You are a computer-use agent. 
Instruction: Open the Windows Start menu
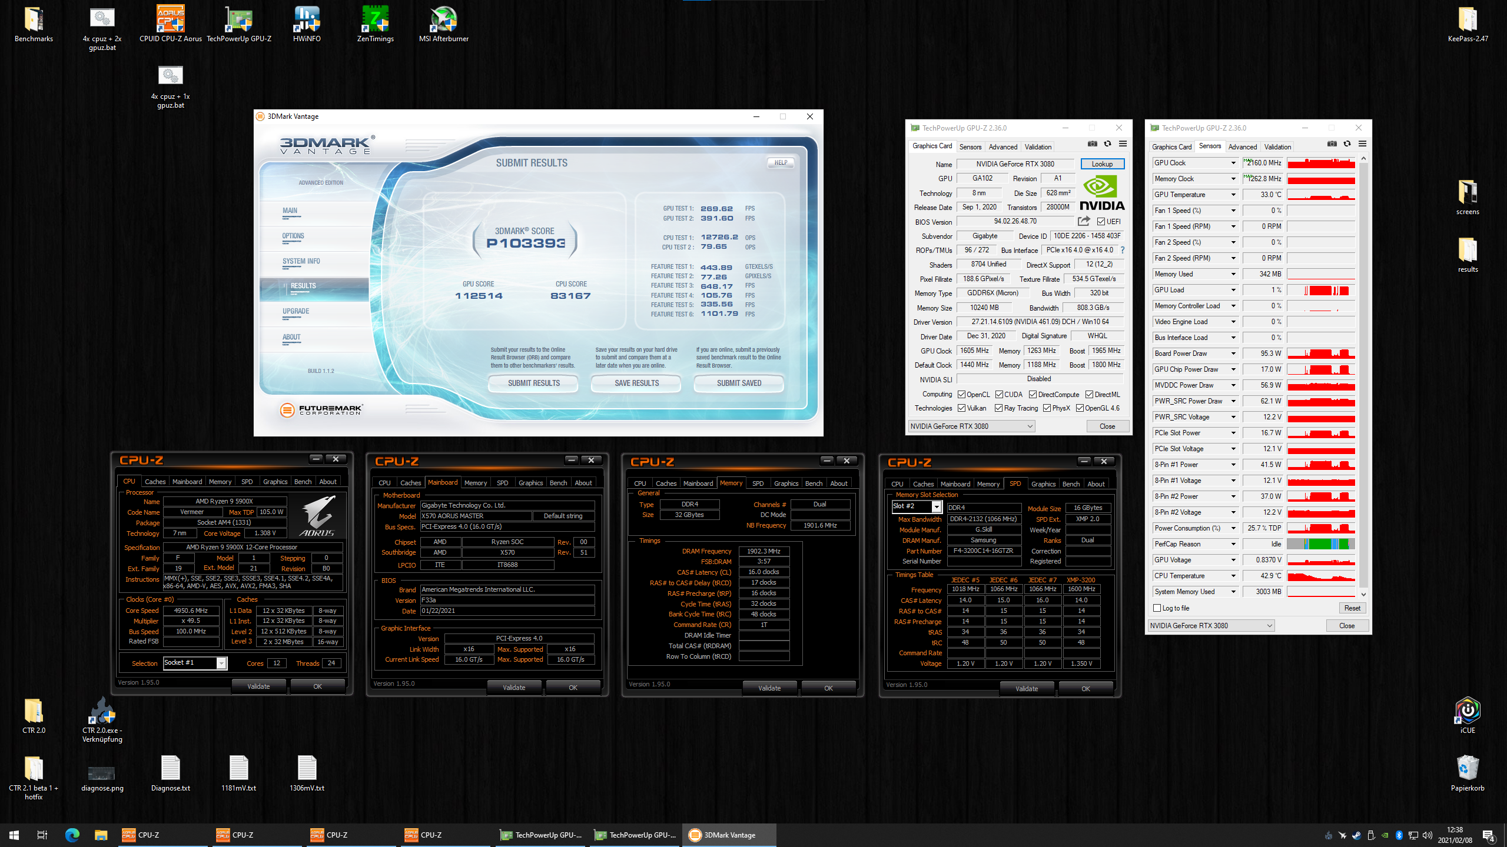pos(14,835)
